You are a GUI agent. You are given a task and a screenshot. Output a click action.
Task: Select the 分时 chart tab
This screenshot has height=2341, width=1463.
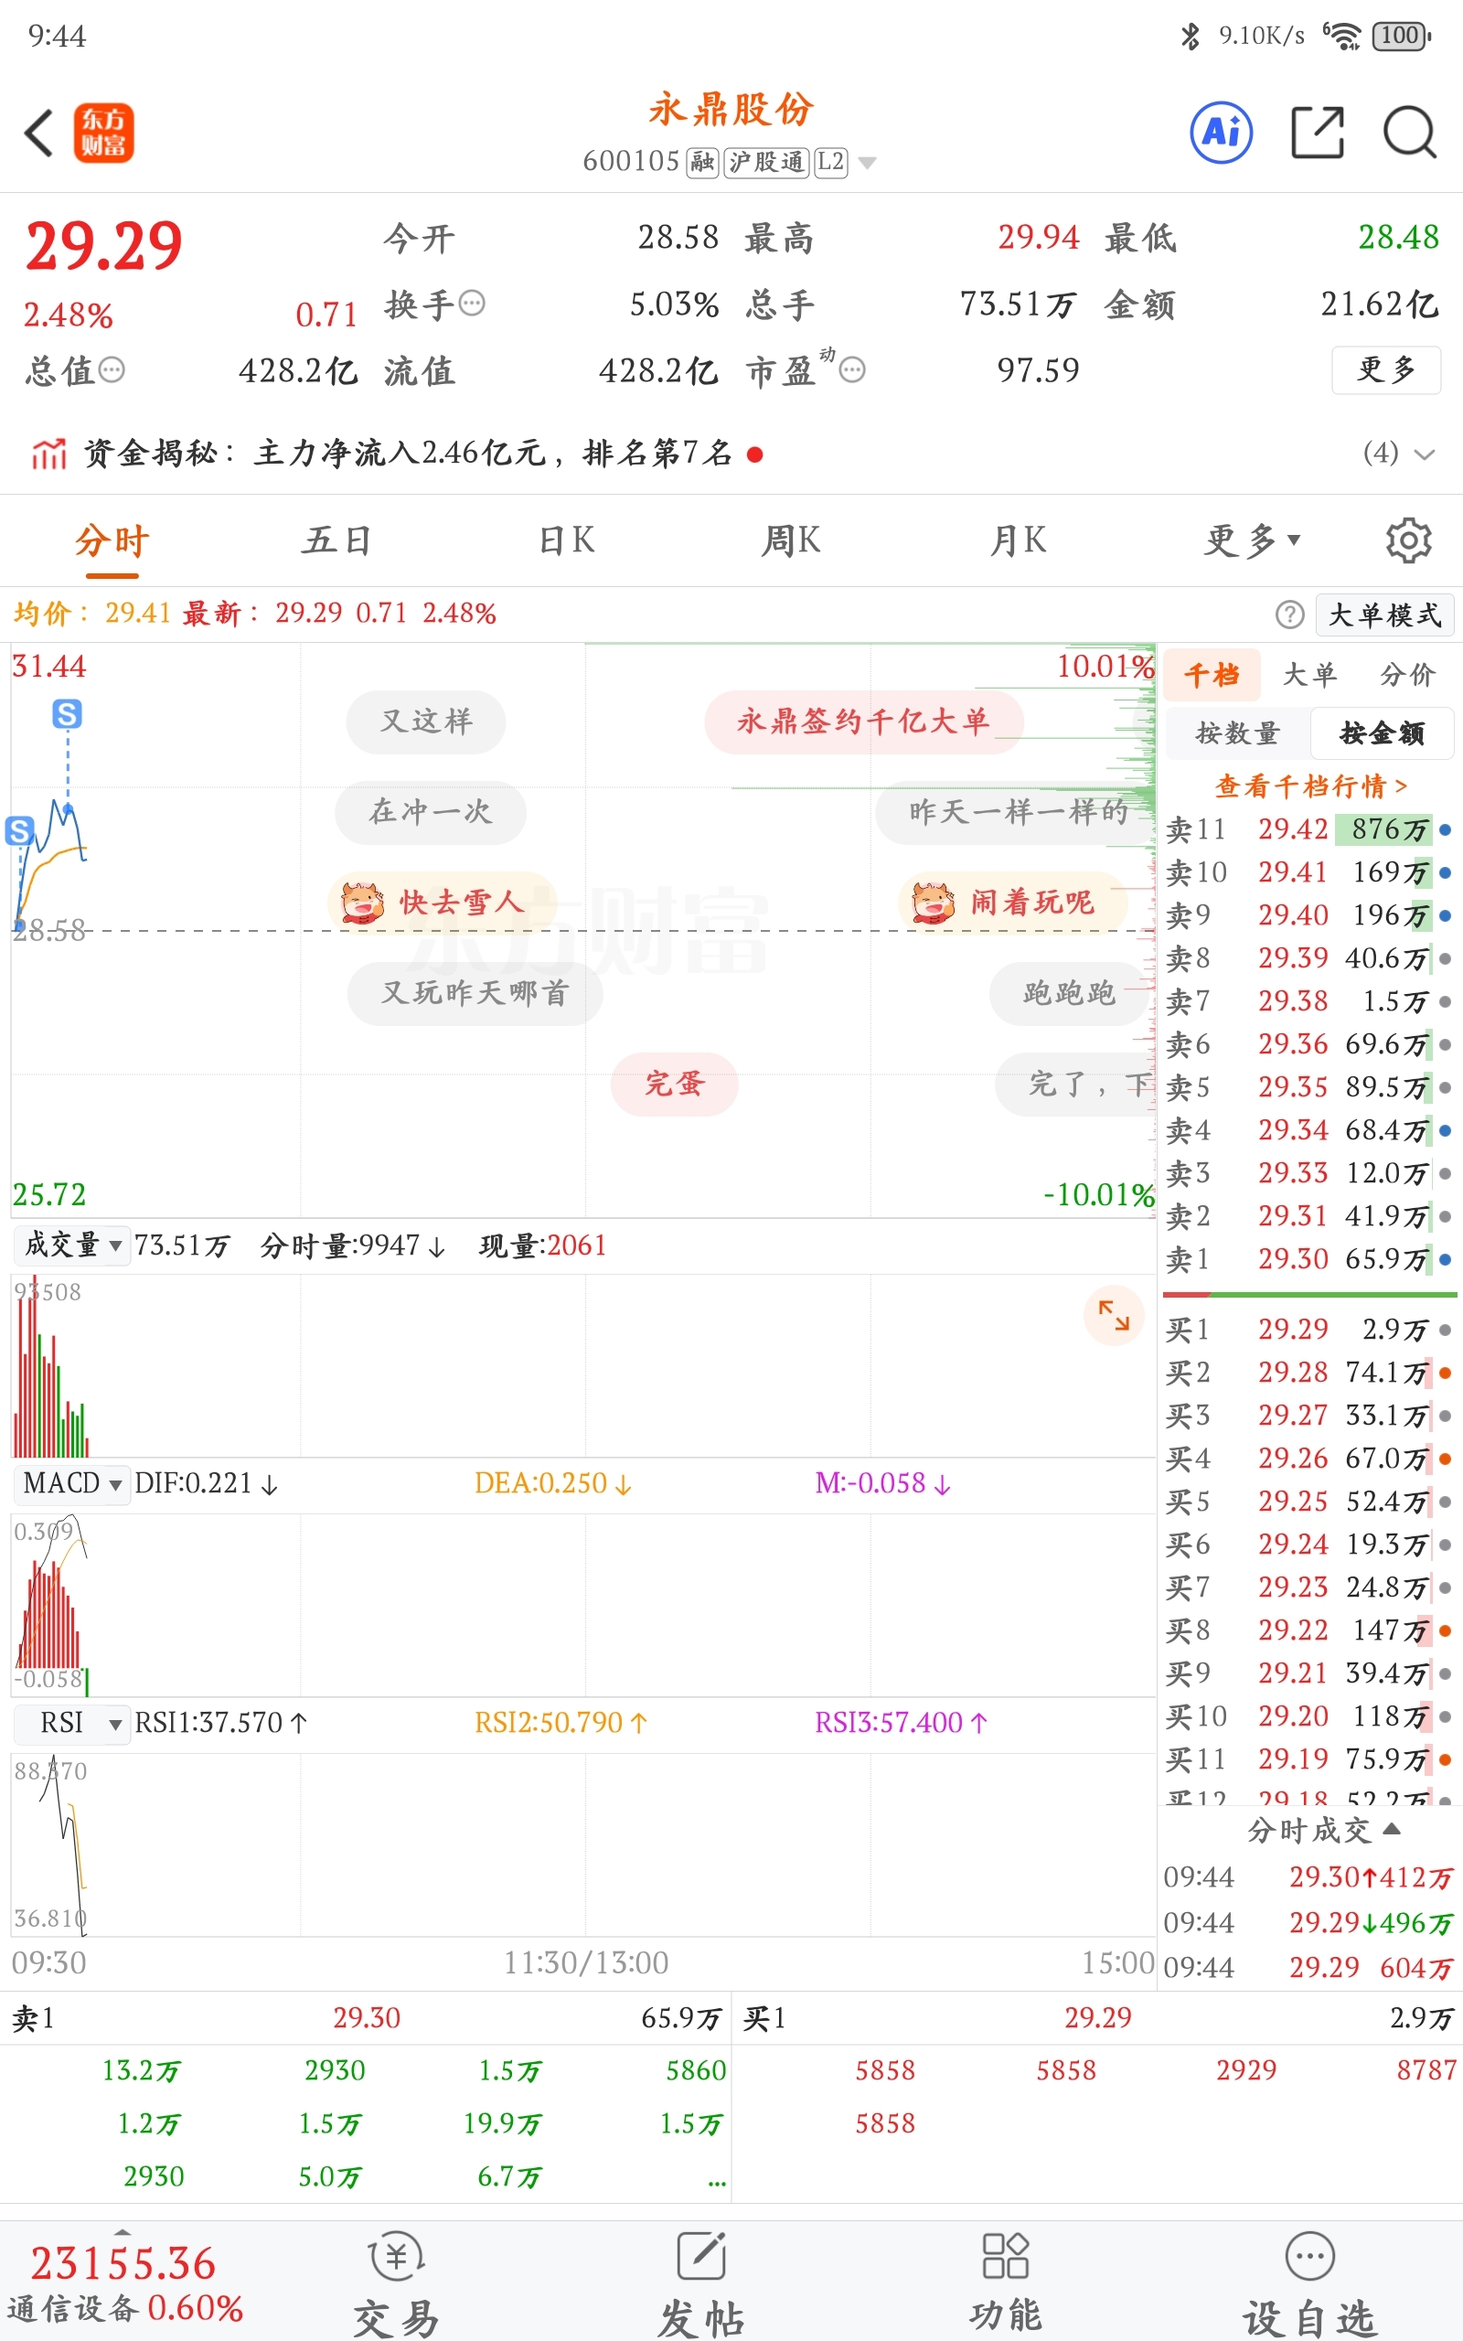coord(112,540)
